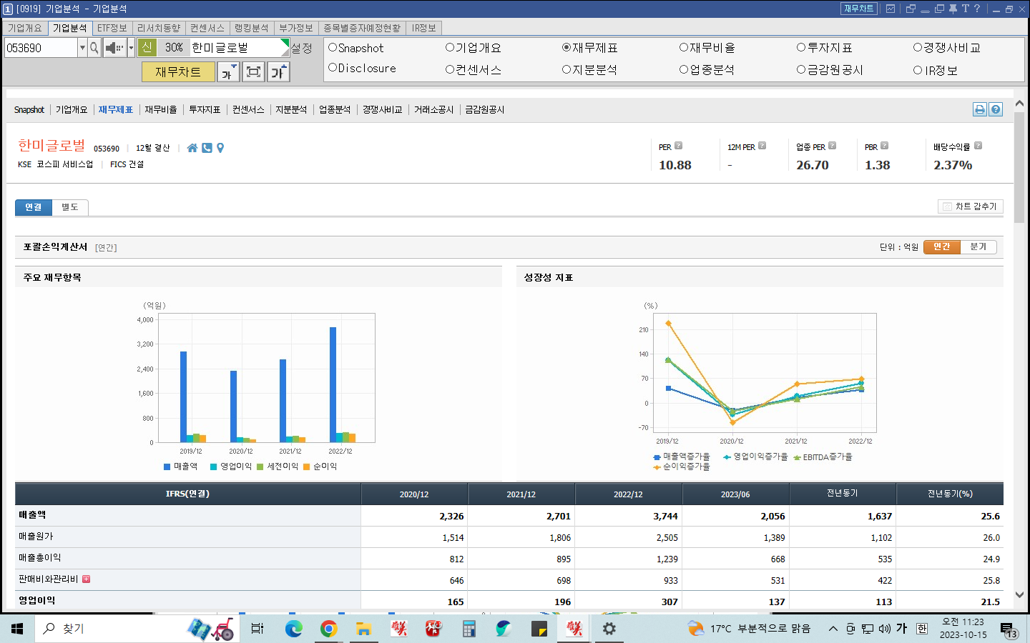Open File Explorer from the taskbar
Screen dimensions: 1030x643
pos(363,629)
